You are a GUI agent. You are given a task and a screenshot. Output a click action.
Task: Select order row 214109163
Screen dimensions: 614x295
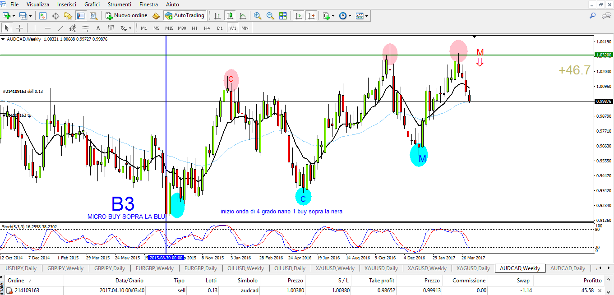(x=305, y=290)
